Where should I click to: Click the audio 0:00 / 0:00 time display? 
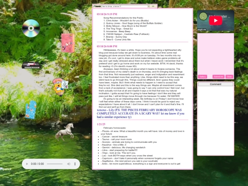37,164
